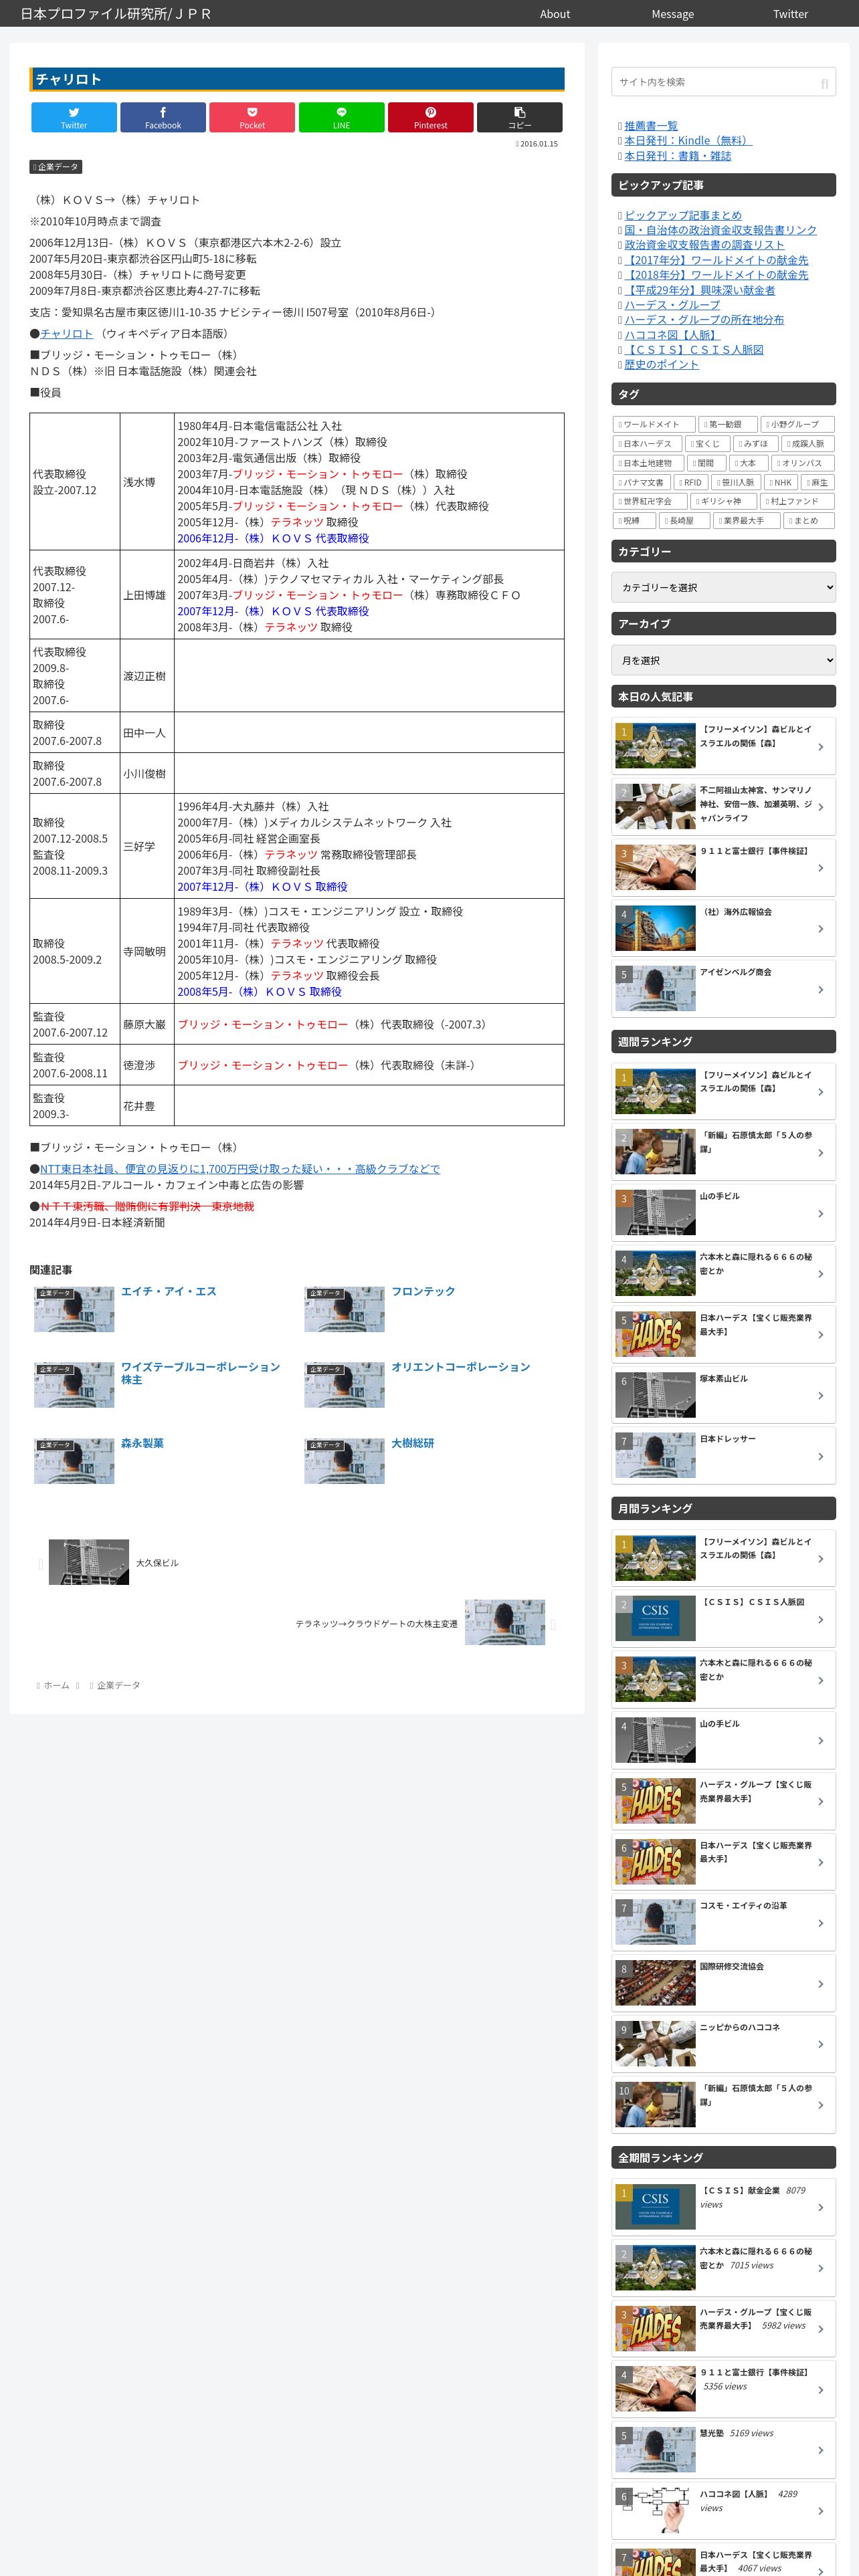
Task: Open today's popular アイゼンベルグ商会
Action: [723, 989]
